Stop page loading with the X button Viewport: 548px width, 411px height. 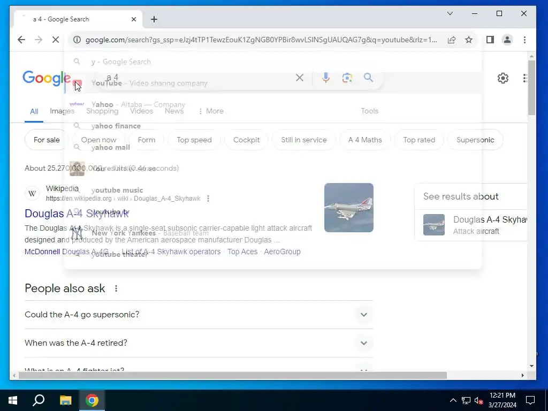click(56, 40)
